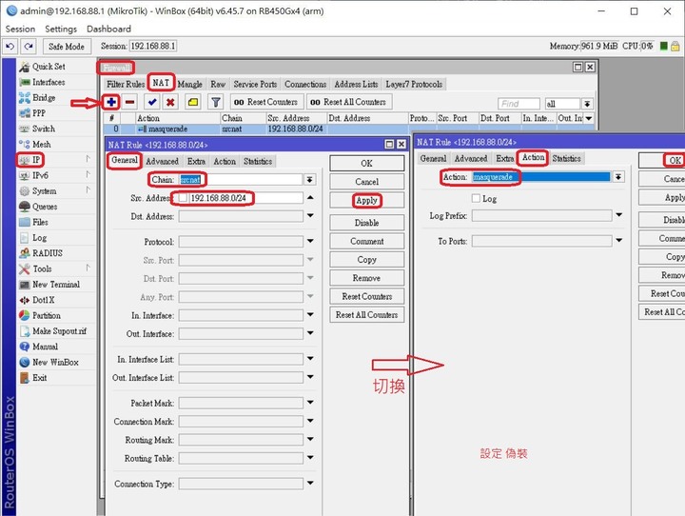Open the Chain dropdown
The image size is (685, 516).
tap(309, 180)
